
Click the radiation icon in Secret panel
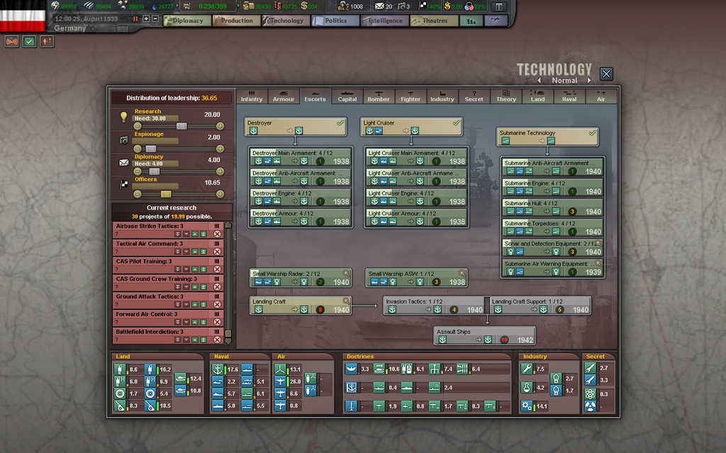[590, 406]
